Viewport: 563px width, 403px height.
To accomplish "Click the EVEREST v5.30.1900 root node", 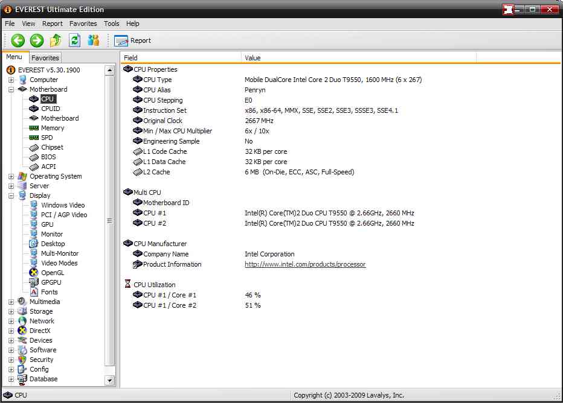I will tap(49, 70).
